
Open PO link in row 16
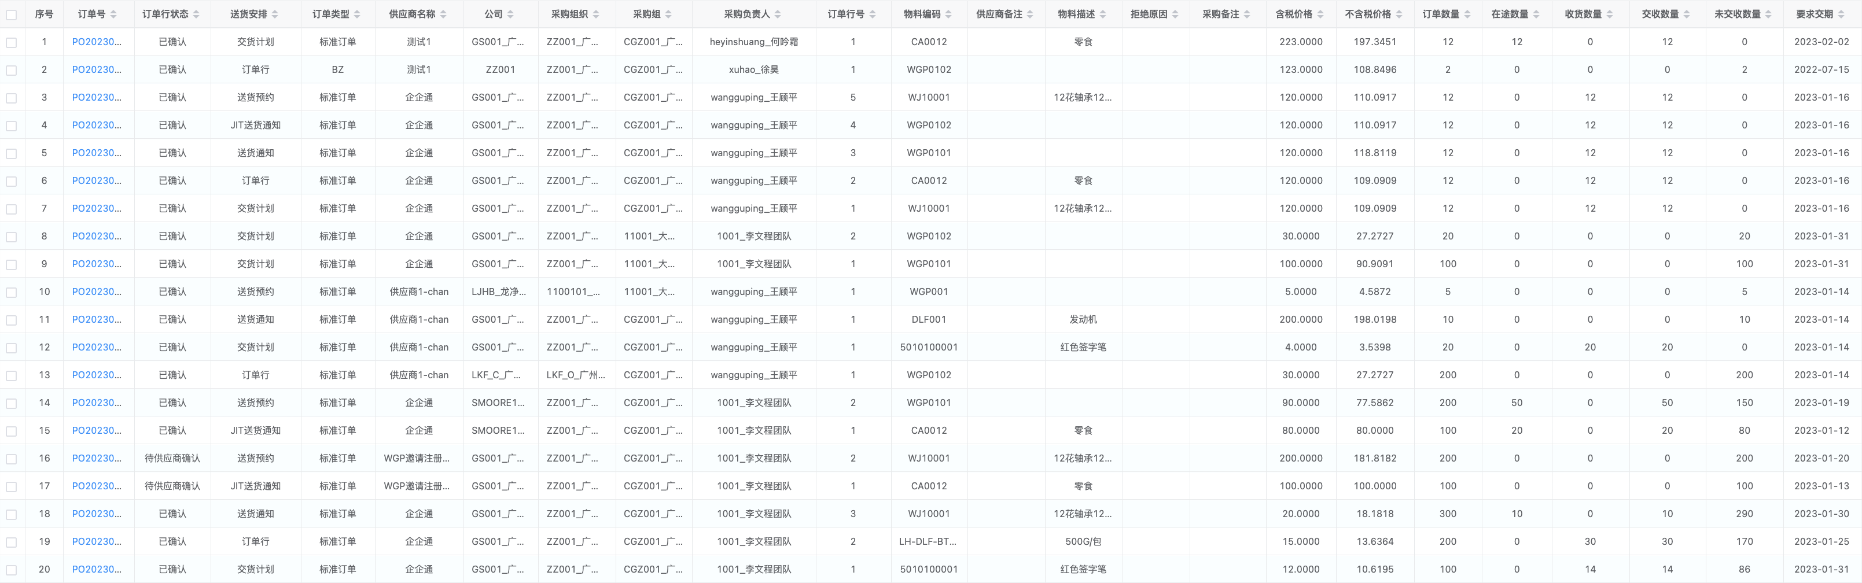96,458
